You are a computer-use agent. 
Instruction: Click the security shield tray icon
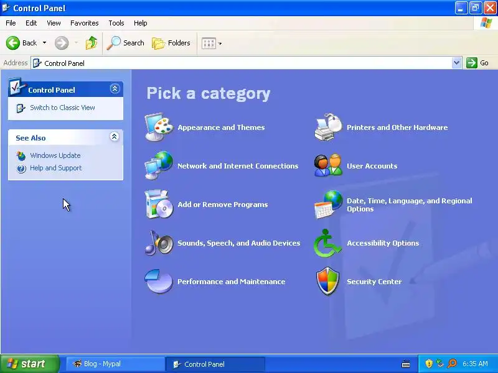coord(429,364)
